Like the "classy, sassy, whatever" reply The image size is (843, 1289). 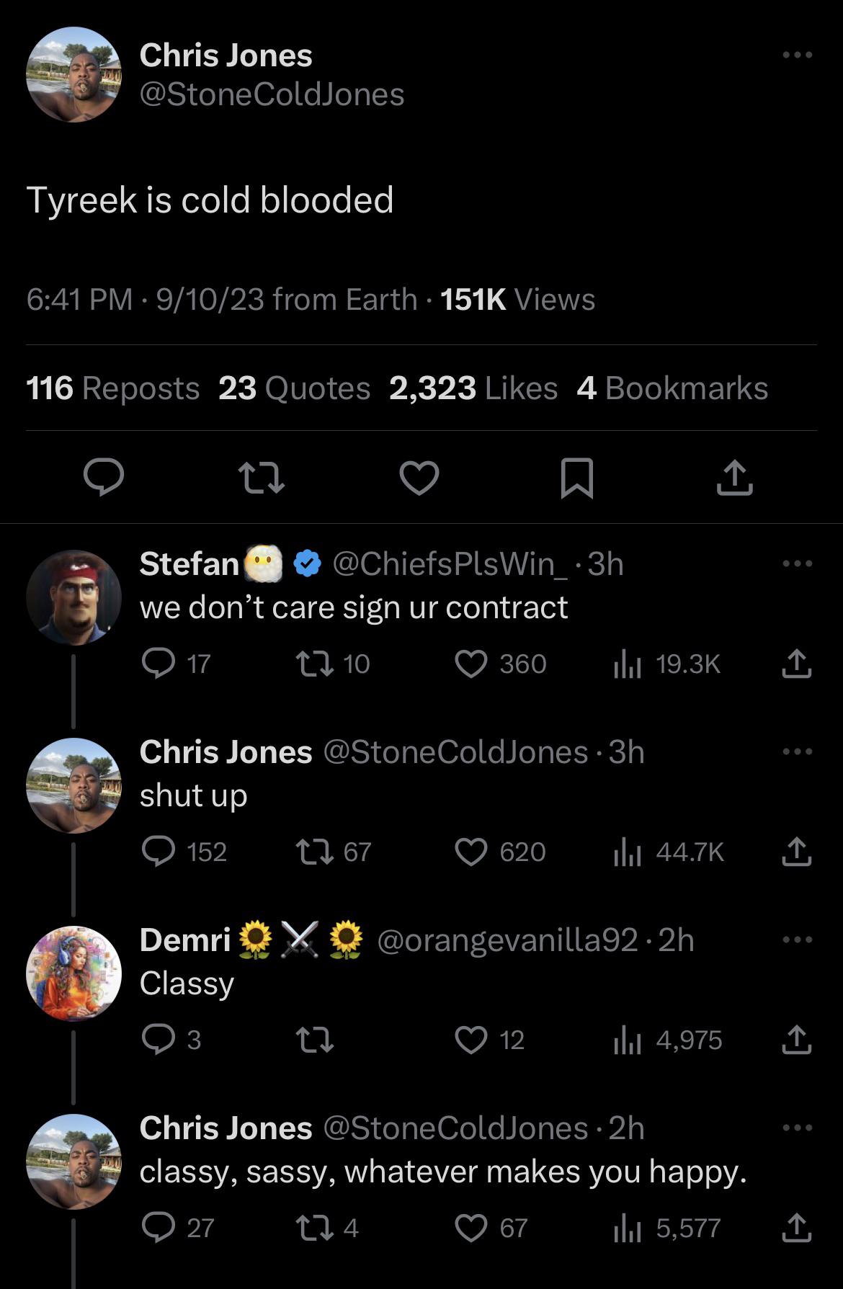point(471,1228)
